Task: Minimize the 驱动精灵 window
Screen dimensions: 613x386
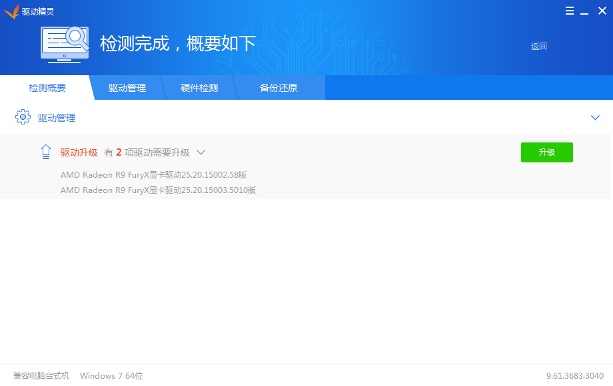Action: click(x=585, y=11)
